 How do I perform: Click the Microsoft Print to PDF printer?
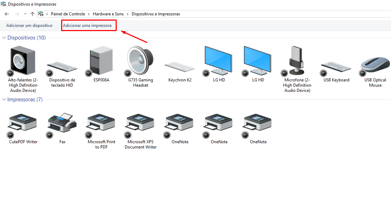pos(101,123)
